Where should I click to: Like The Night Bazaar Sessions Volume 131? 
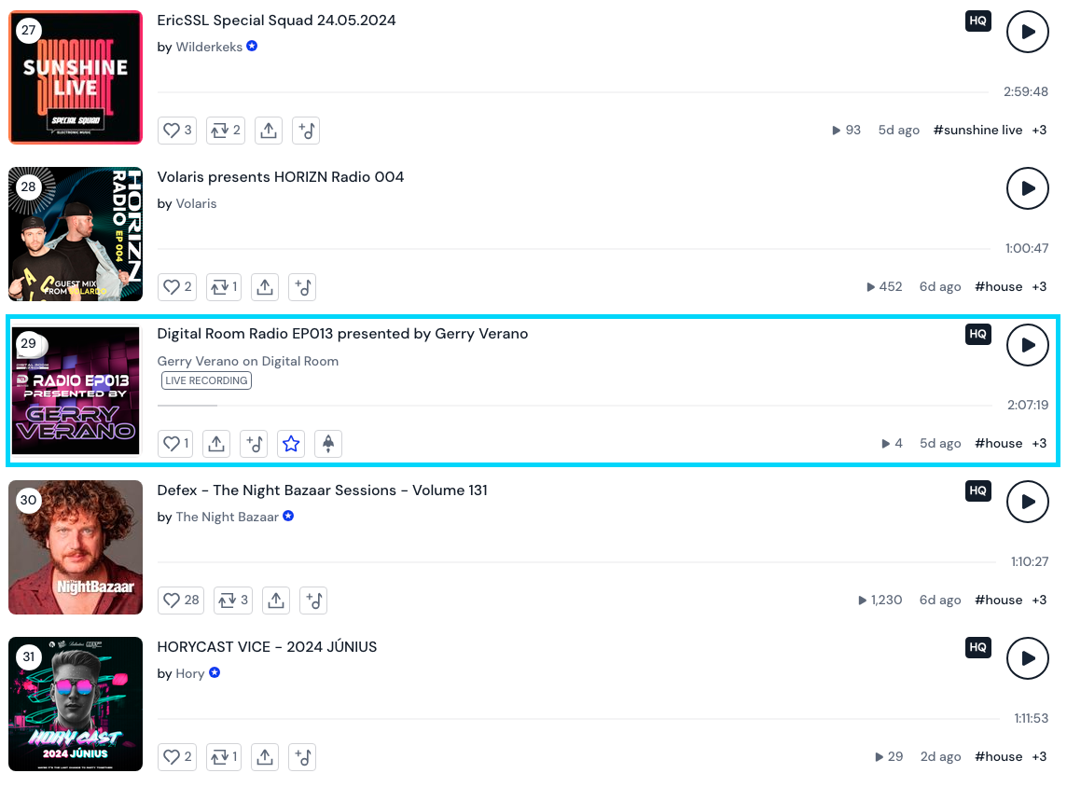[x=181, y=601]
